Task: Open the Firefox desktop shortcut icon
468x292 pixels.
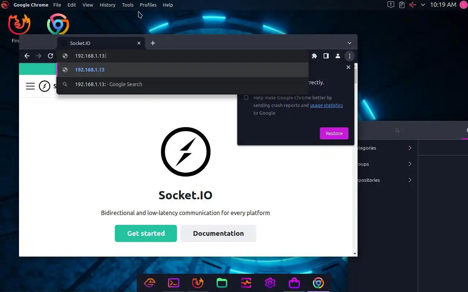Action: (x=19, y=24)
